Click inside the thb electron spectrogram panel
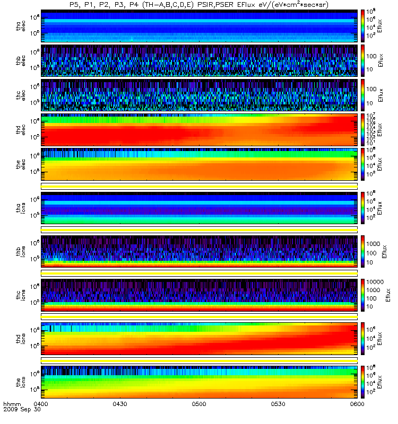Viewport: 398px width, 424px height. point(200,60)
